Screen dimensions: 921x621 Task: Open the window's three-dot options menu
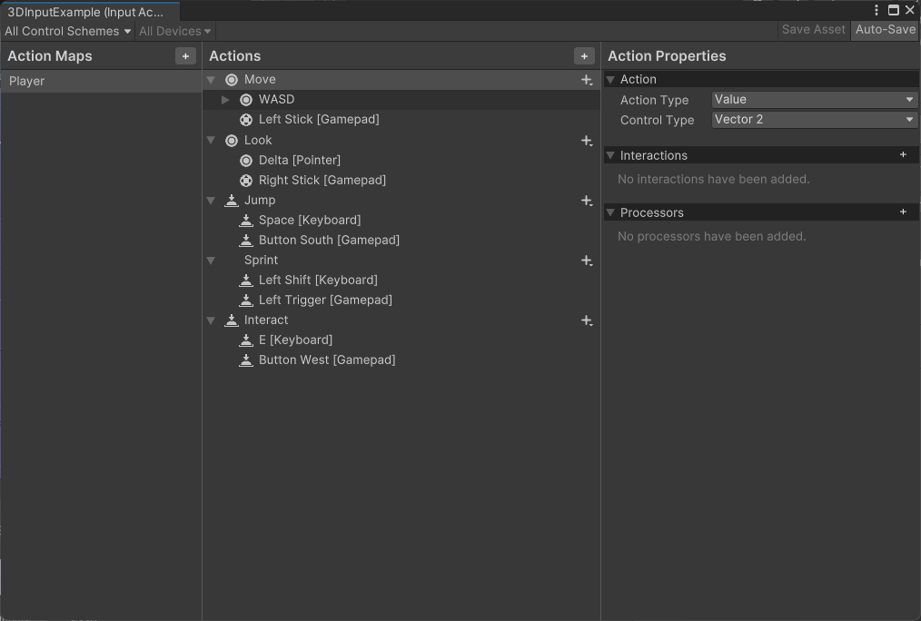click(876, 10)
